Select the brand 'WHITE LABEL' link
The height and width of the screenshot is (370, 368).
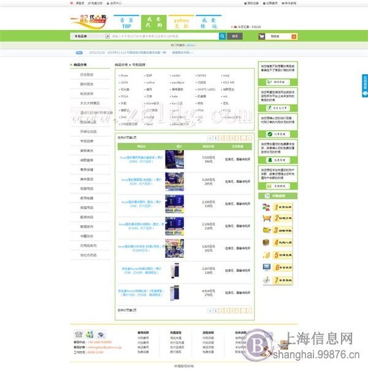[x=207, y=90]
